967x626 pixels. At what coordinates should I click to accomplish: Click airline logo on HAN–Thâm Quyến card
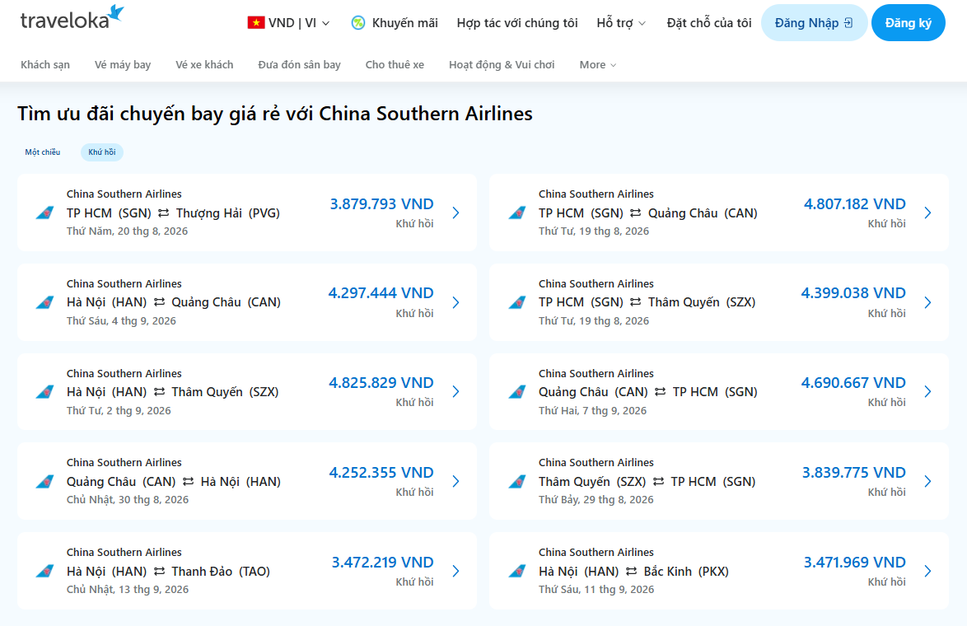tap(45, 391)
